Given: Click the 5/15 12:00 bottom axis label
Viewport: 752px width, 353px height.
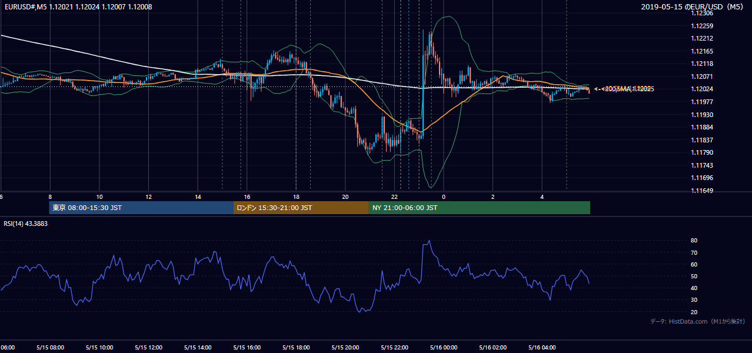Looking at the screenshot, I should click(x=149, y=348).
